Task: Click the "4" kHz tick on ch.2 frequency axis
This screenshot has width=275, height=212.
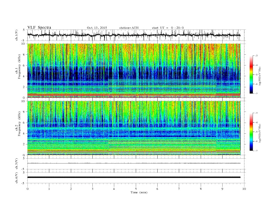Action: pos(24,134)
